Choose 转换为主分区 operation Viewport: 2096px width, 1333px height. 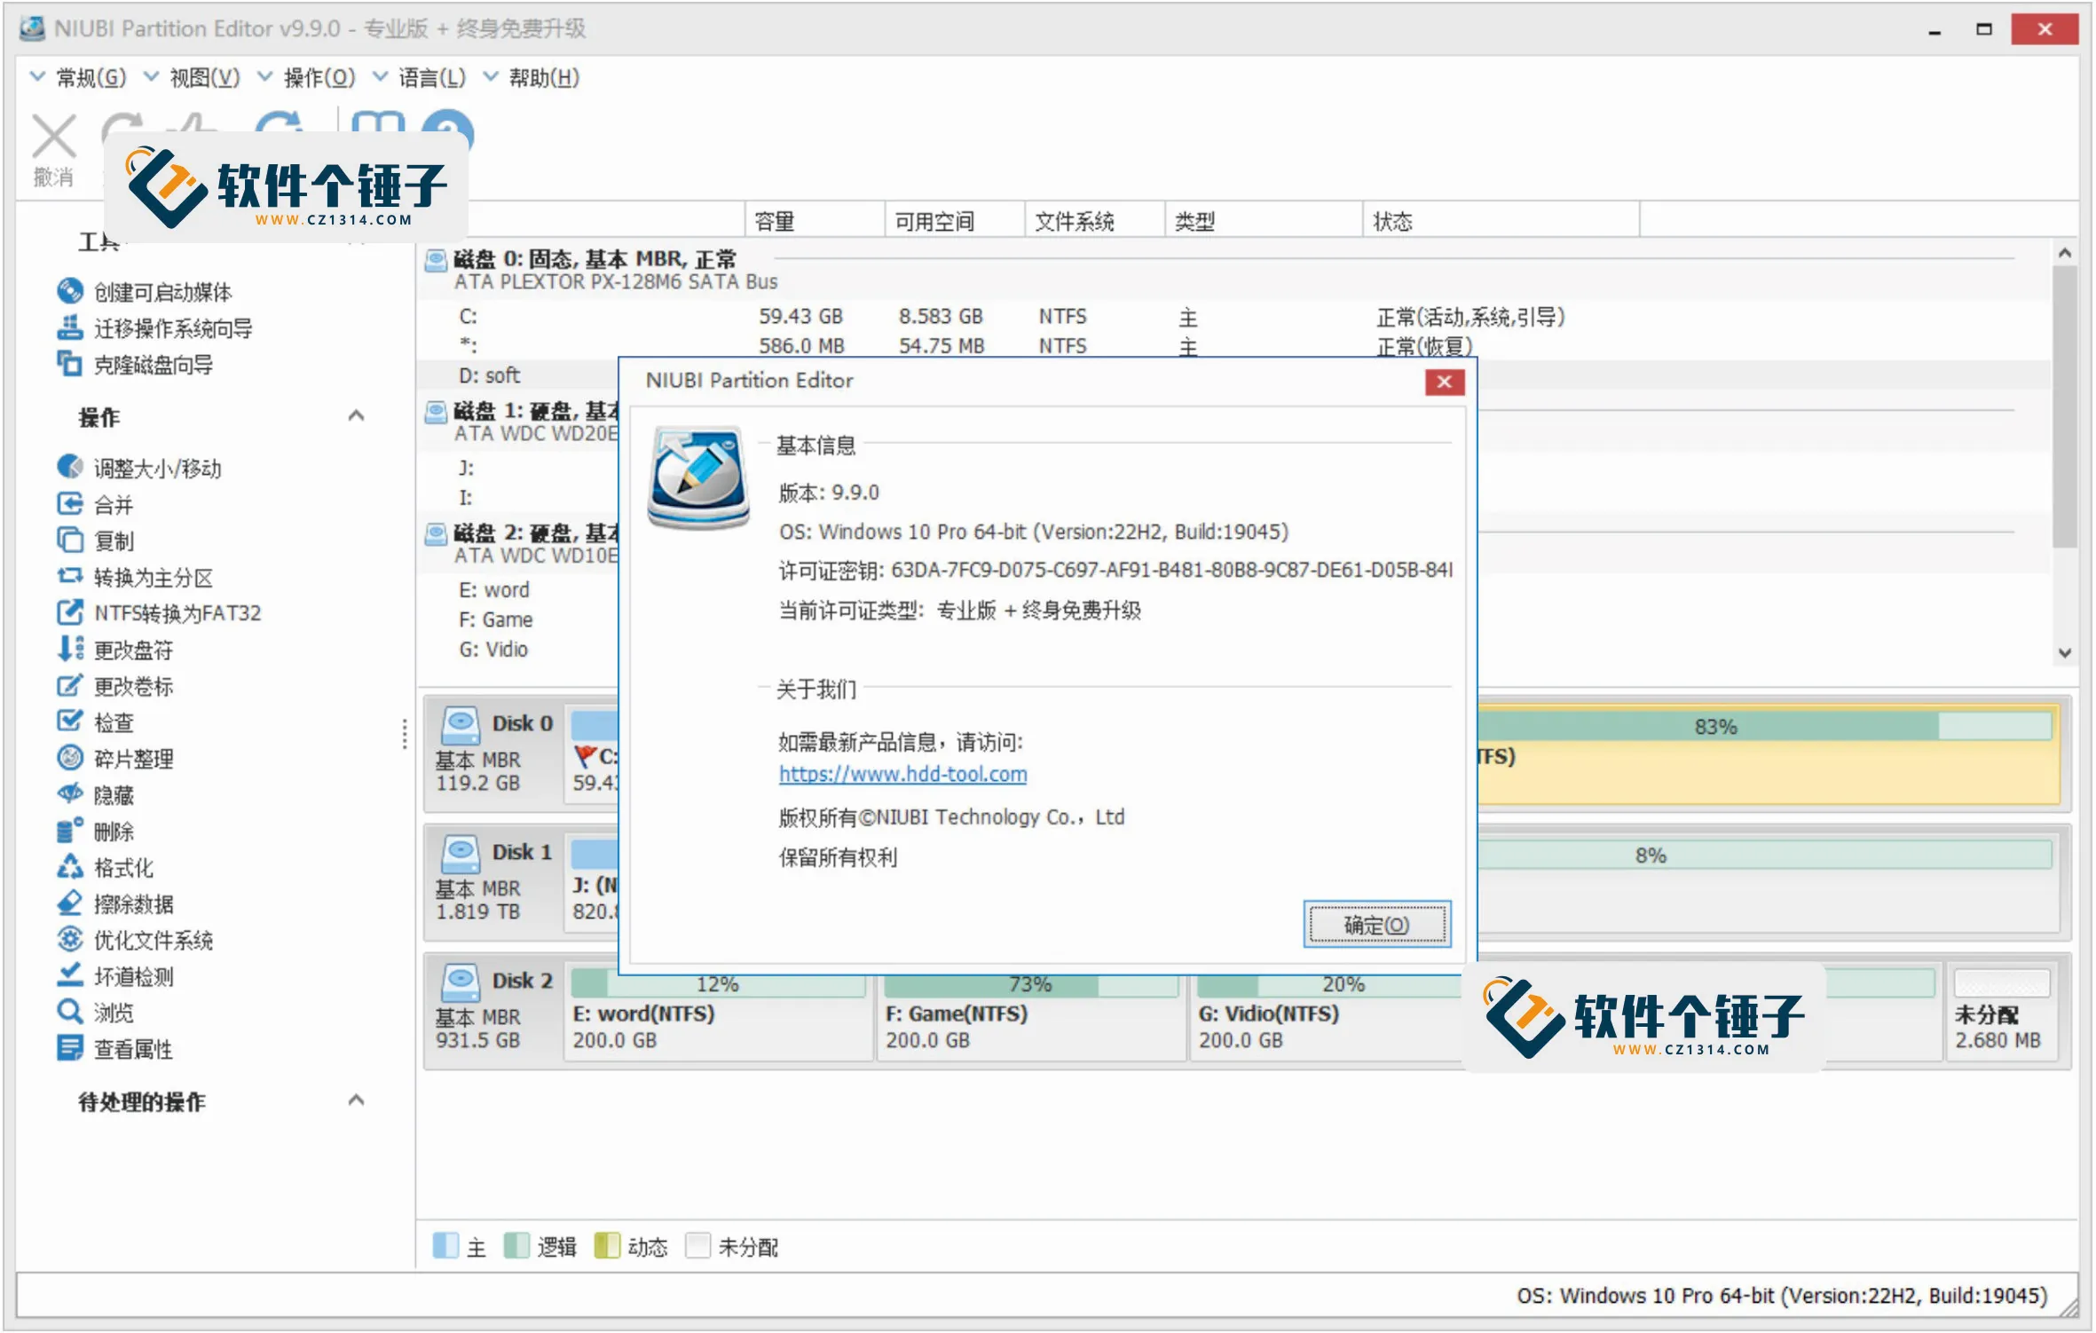(x=135, y=577)
